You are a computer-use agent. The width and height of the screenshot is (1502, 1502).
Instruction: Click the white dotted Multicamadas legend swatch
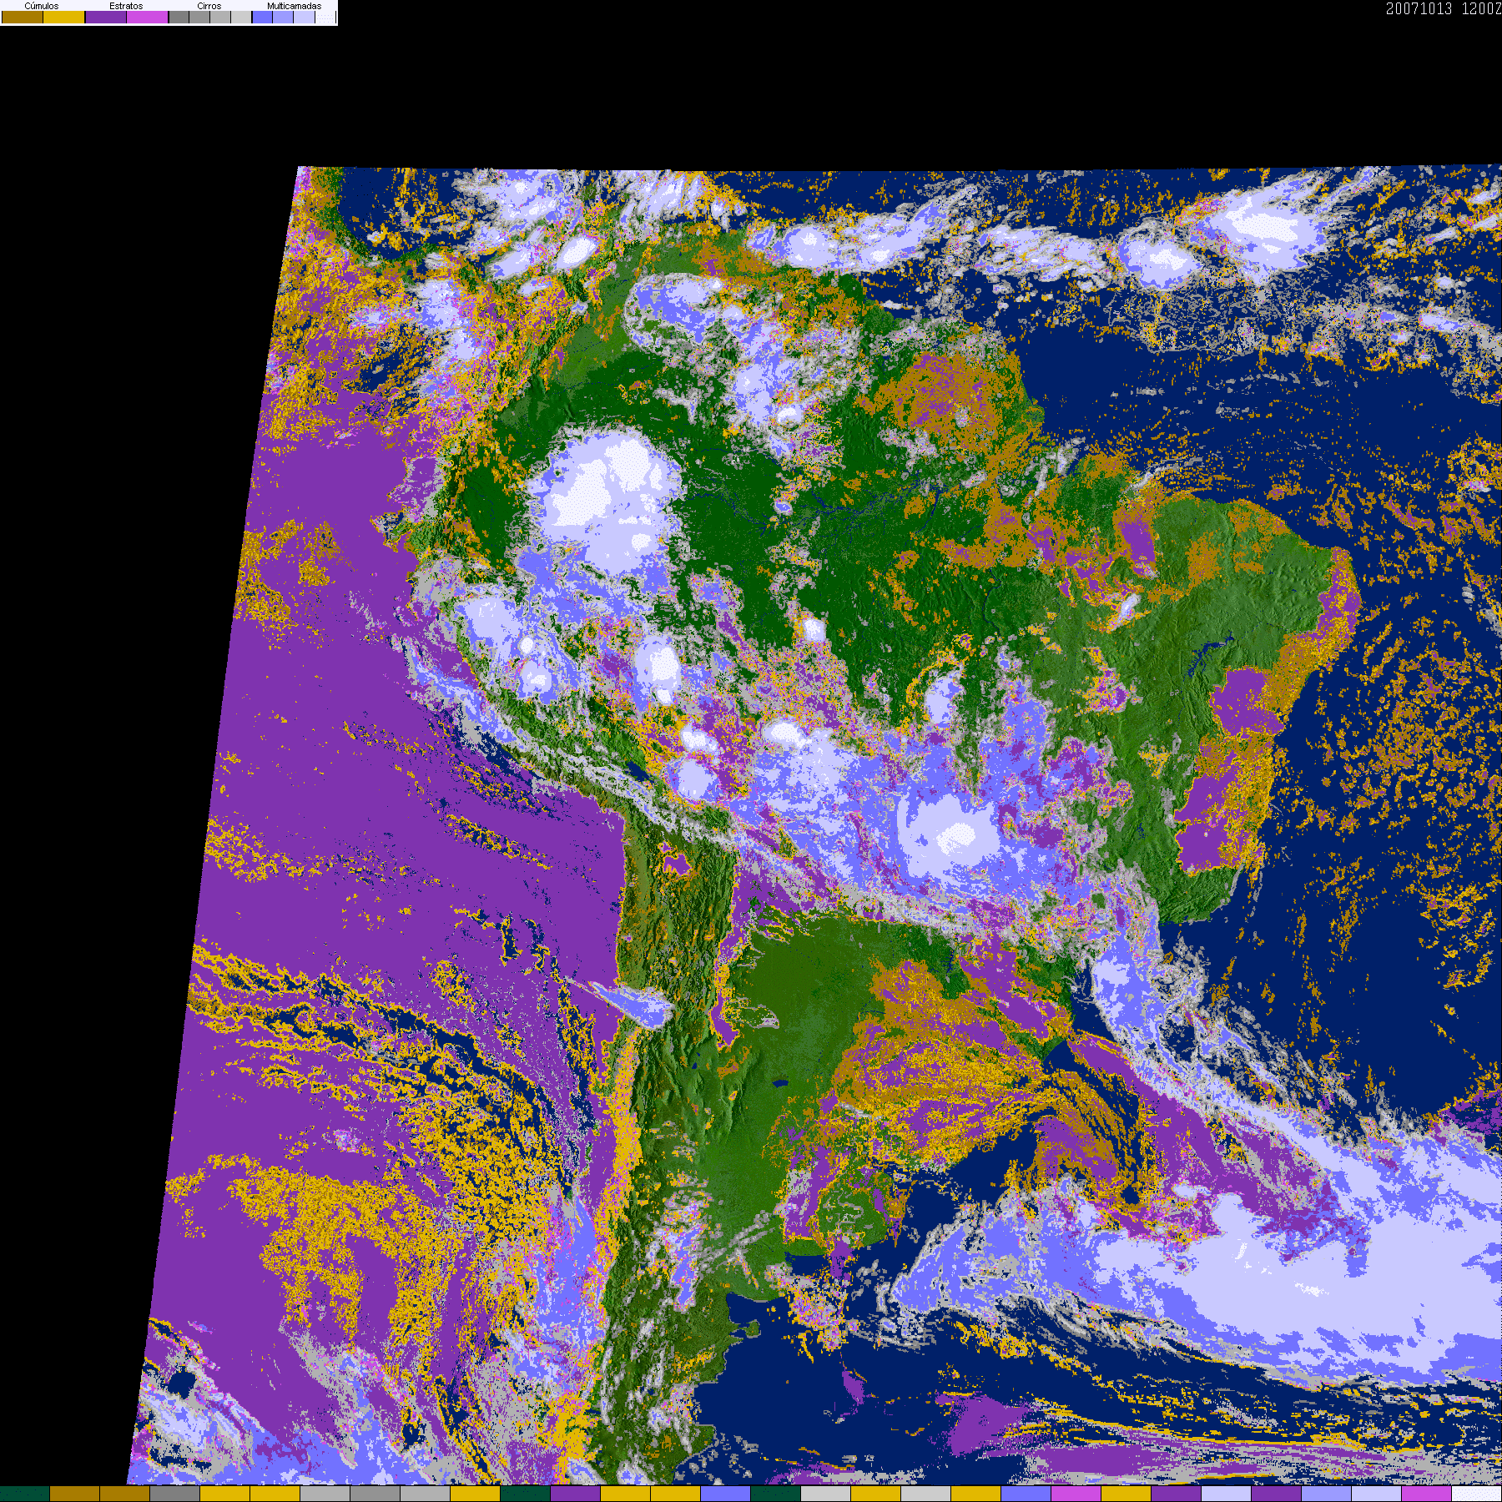(325, 17)
